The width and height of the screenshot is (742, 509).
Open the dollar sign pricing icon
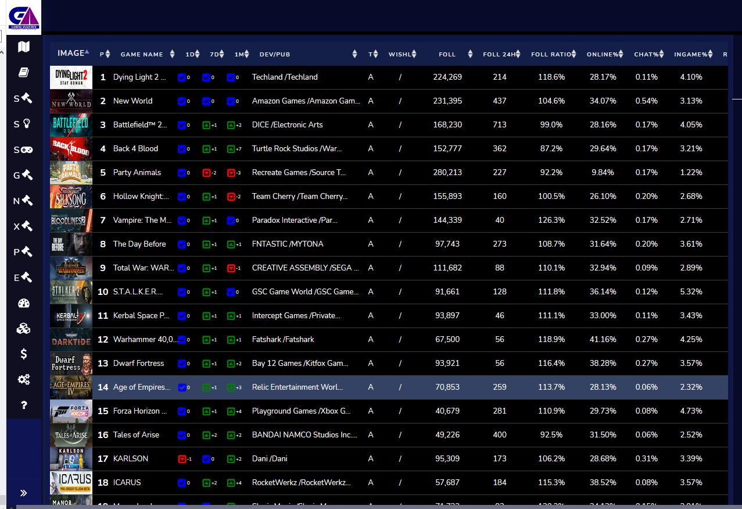click(24, 354)
